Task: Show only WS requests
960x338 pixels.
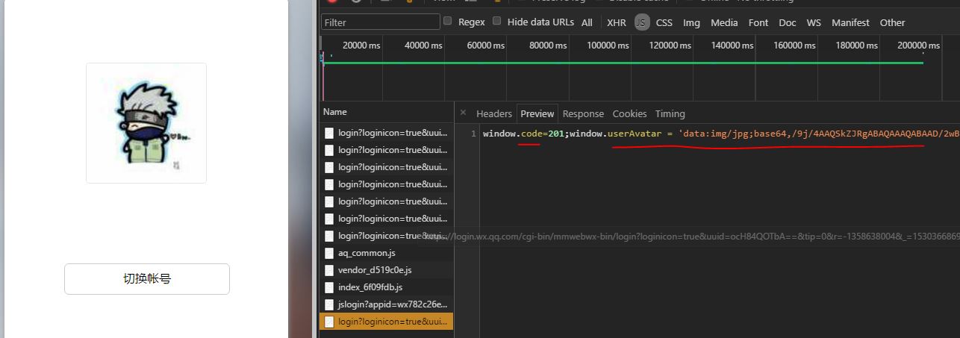Action: tap(814, 22)
